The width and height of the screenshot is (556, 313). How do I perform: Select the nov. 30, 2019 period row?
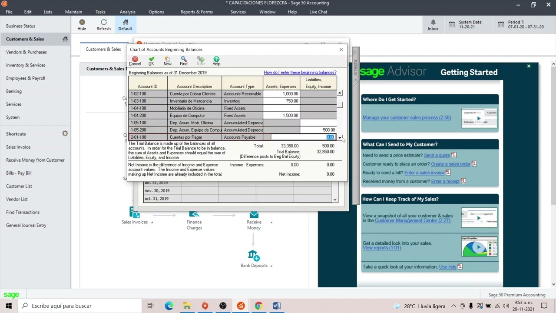click(x=238, y=190)
